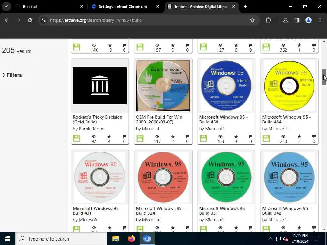Open a new browser tab
Image resolution: width=327 pixels, height=245 pixels.
[245, 6]
